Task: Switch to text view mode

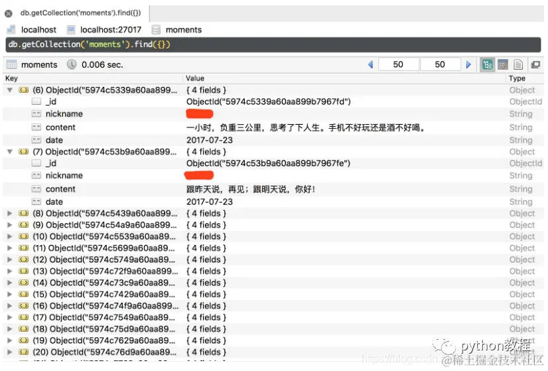Action: 518,64
